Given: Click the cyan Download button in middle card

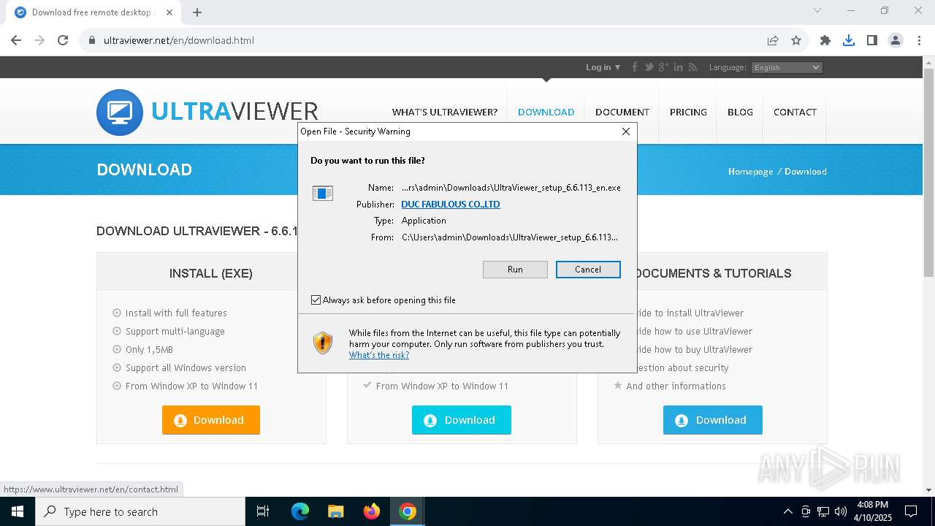Looking at the screenshot, I should [462, 420].
